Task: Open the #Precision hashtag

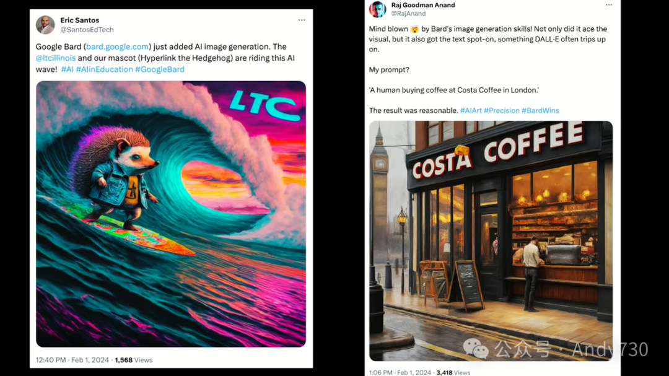Action: tap(501, 110)
